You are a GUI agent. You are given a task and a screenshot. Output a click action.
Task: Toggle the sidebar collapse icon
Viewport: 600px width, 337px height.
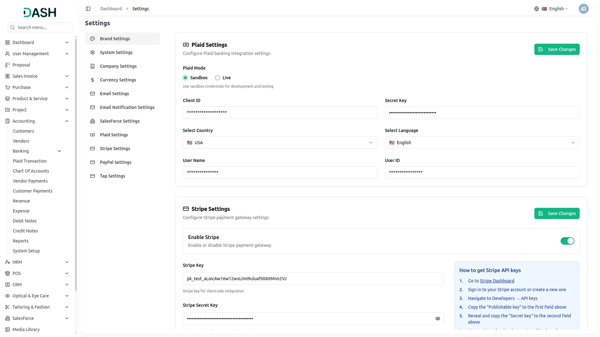[x=88, y=9]
